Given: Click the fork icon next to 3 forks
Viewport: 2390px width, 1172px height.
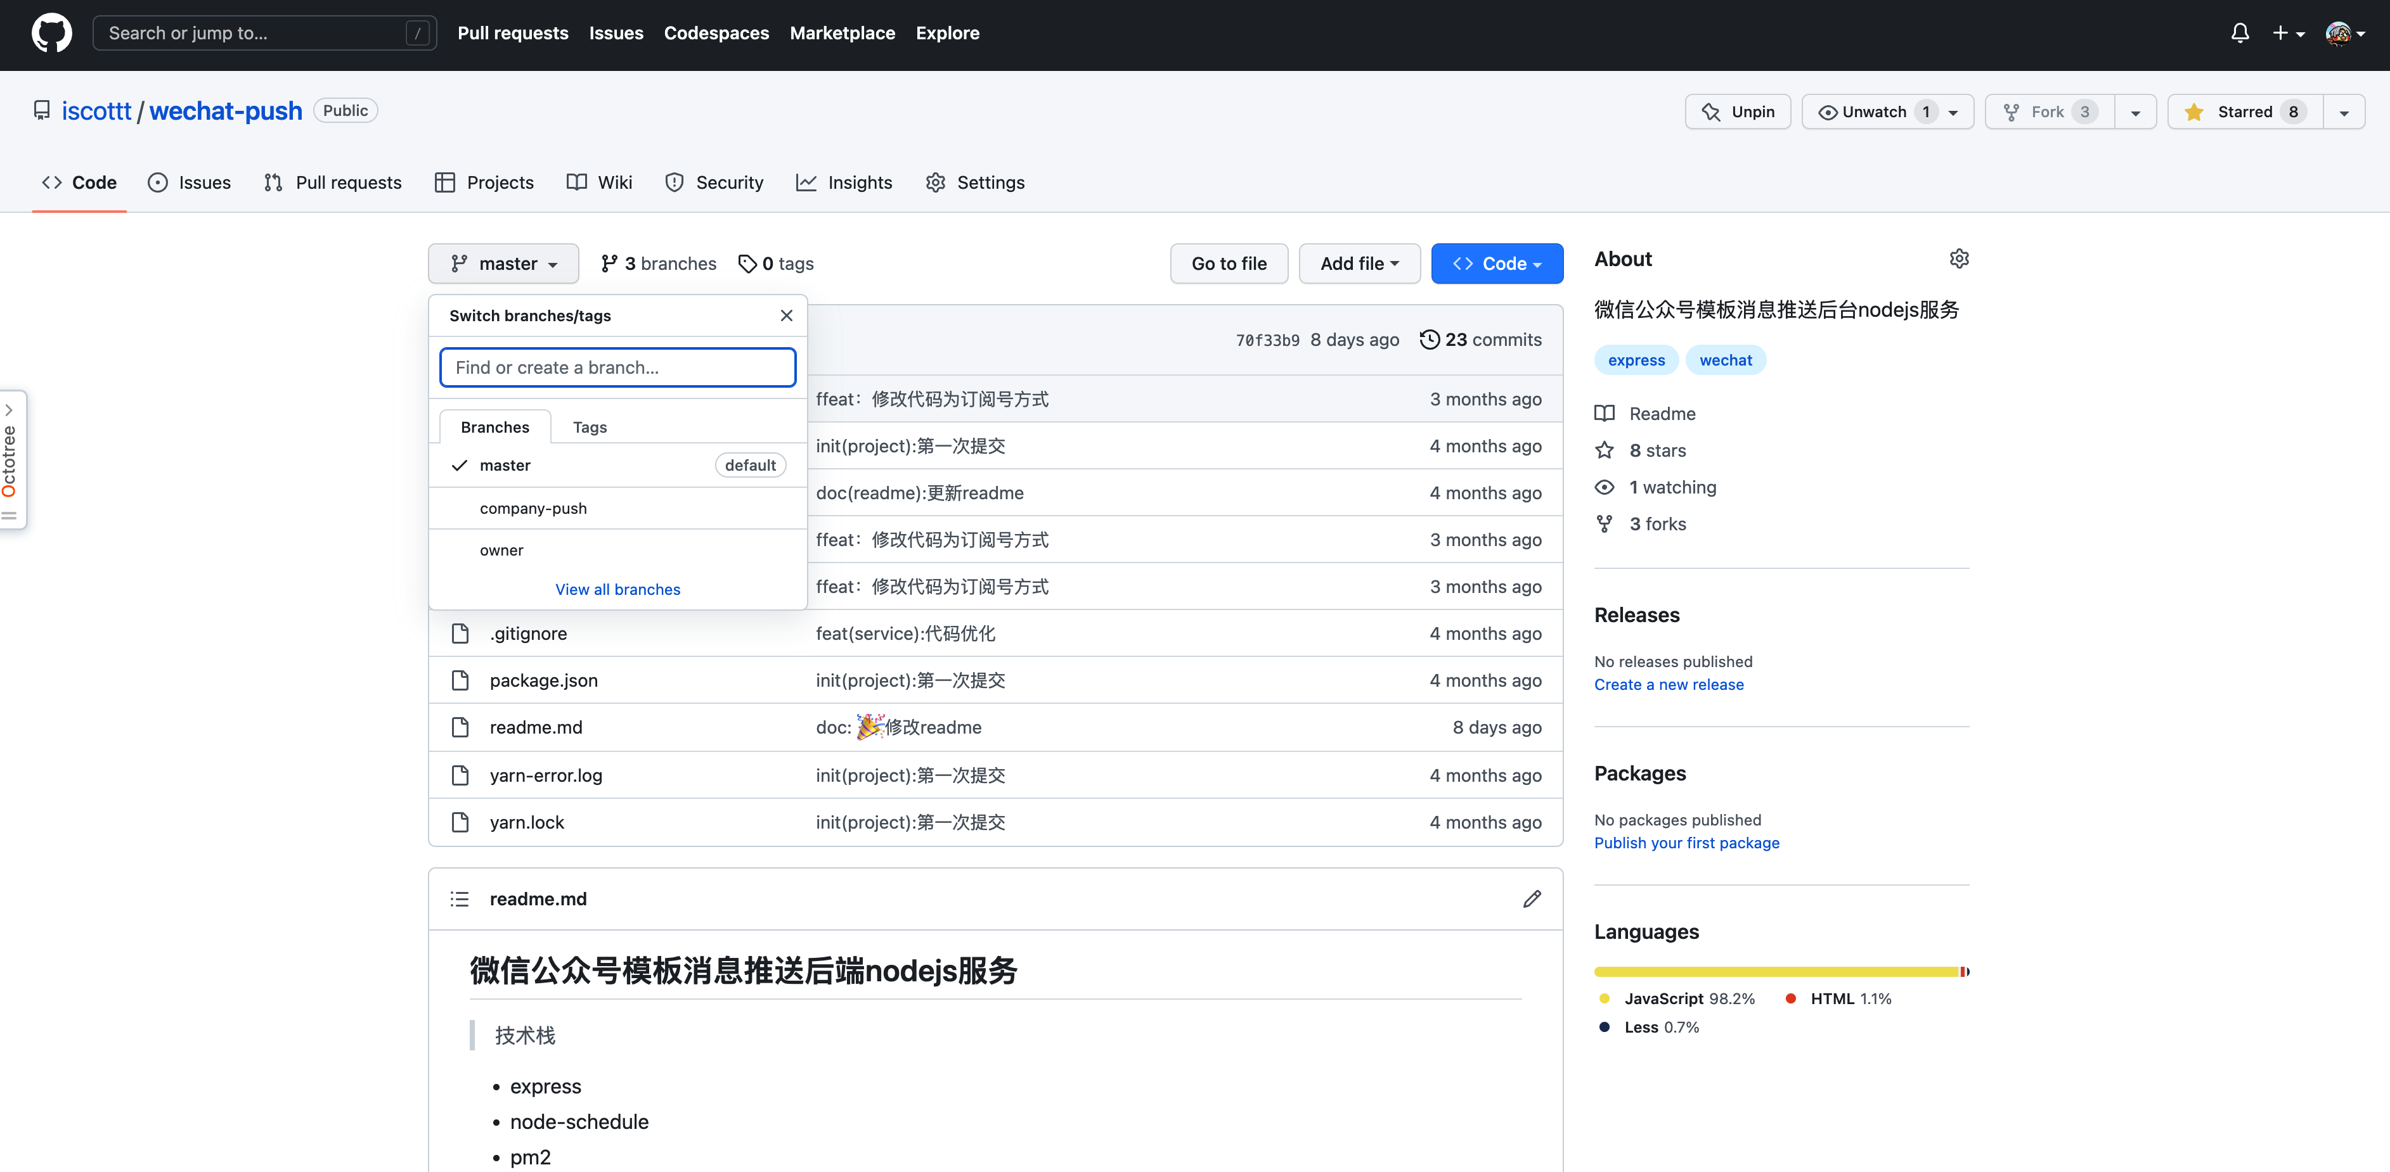Looking at the screenshot, I should 1604,524.
